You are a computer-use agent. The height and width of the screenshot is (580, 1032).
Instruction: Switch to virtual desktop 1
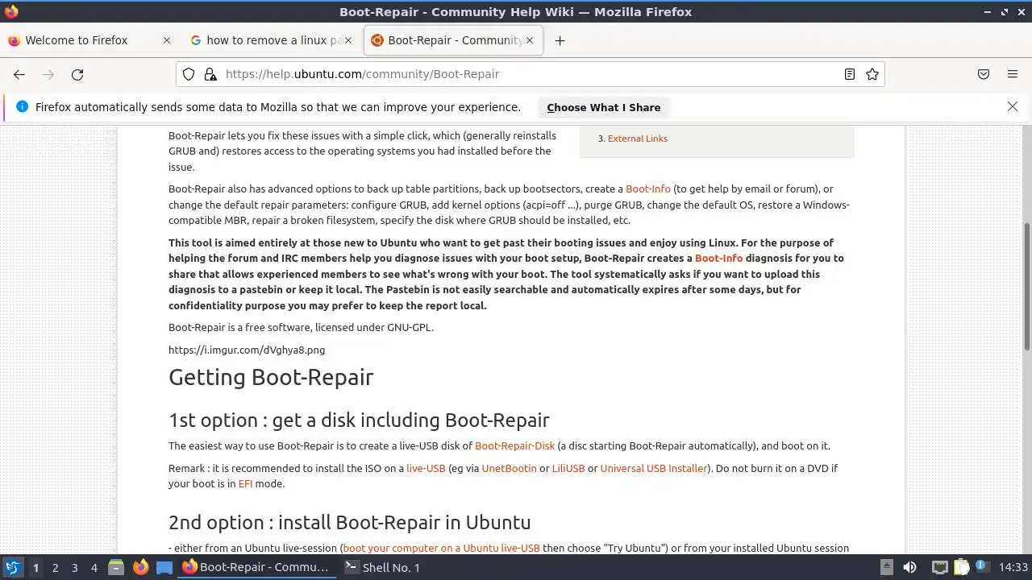coord(35,567)
